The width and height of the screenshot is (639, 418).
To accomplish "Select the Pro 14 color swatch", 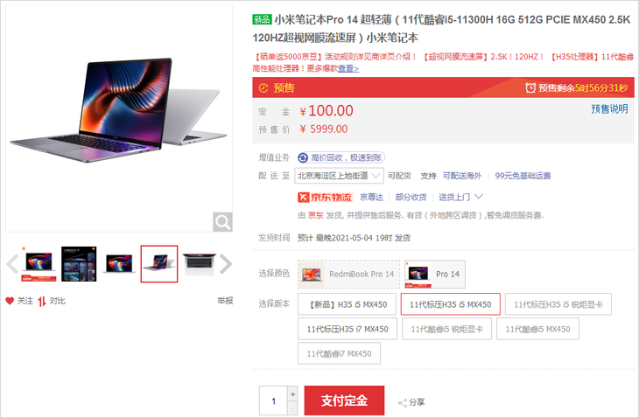I will pos(435,275).
